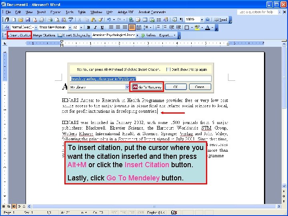Underline the selected text
Screen dimensions: 288x216
tap(102, 27)
